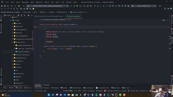173x97 pixels.
Task: Expand the Builder folder
Action: pos(12,23)
